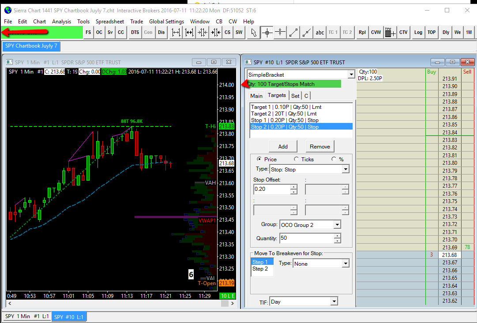This screenshot has height=323, width=477.
Task: Click the CVW toolbar button
Action: (376, 32)
